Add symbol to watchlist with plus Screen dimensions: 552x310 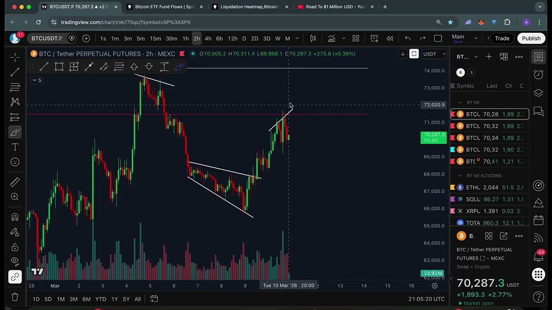click(x=489, y=57)
